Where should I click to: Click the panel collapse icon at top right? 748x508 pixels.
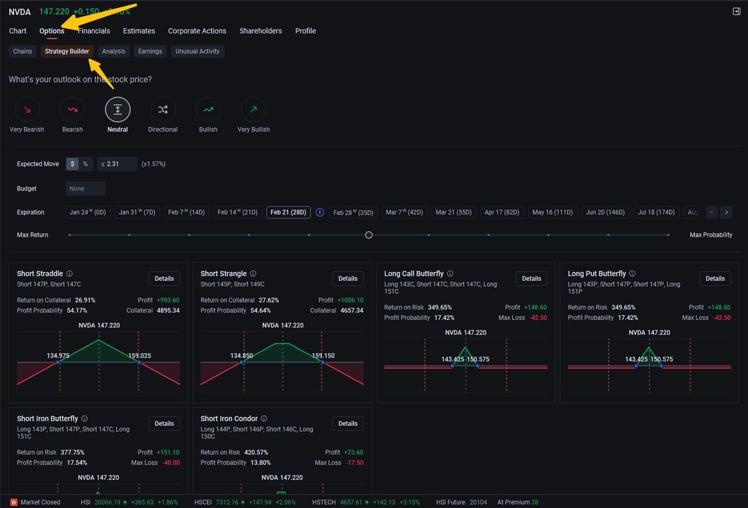[736, 12]
